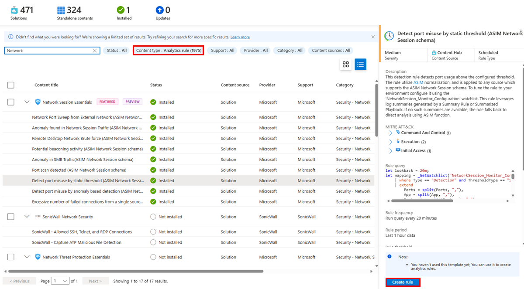Click Installed status icon for Port scan detected

click(x=153, y=170)
